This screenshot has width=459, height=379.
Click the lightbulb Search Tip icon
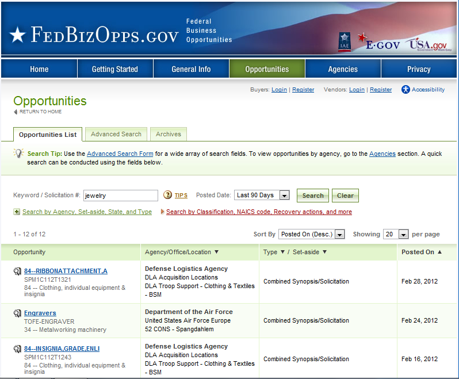(x=18, y=153)
